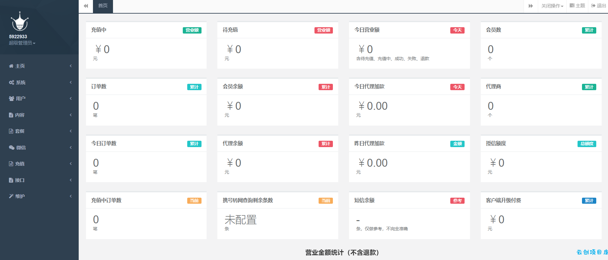This screenshot has height=260, width=608.
Task: Open the 充值 sidebar menu
Action: point(39,164)
